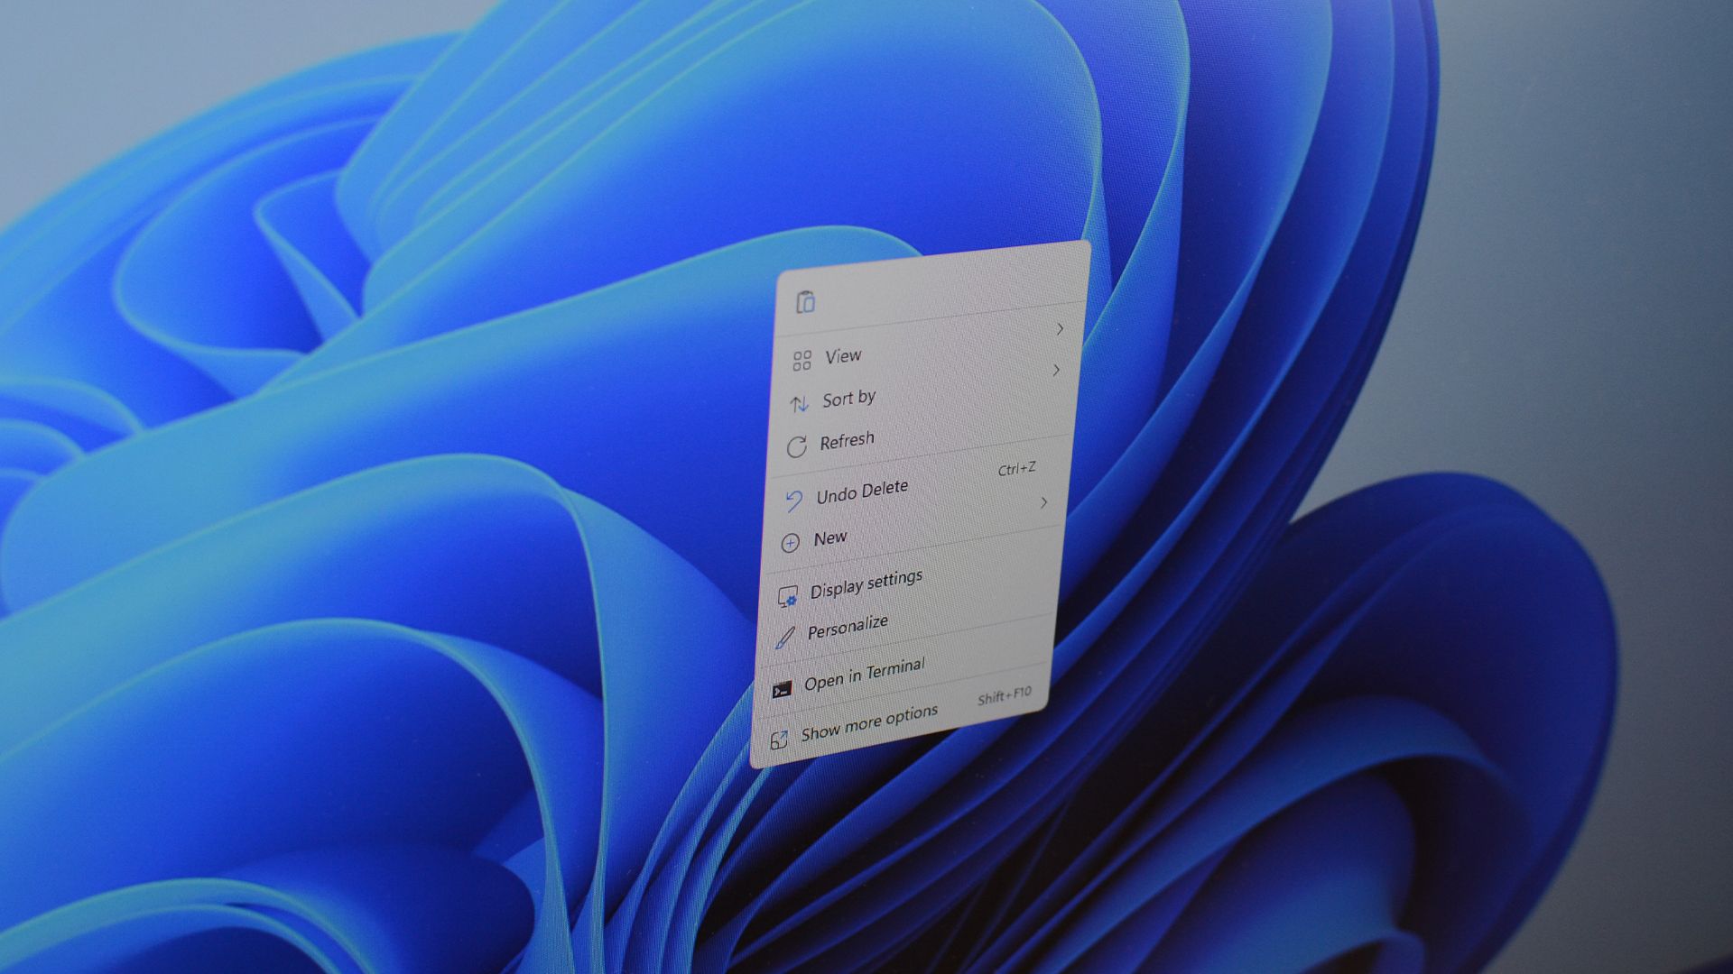Screen dimensions: 1733x974
Task: Expand the chevron beside View
Action: tap(1058, 371)
